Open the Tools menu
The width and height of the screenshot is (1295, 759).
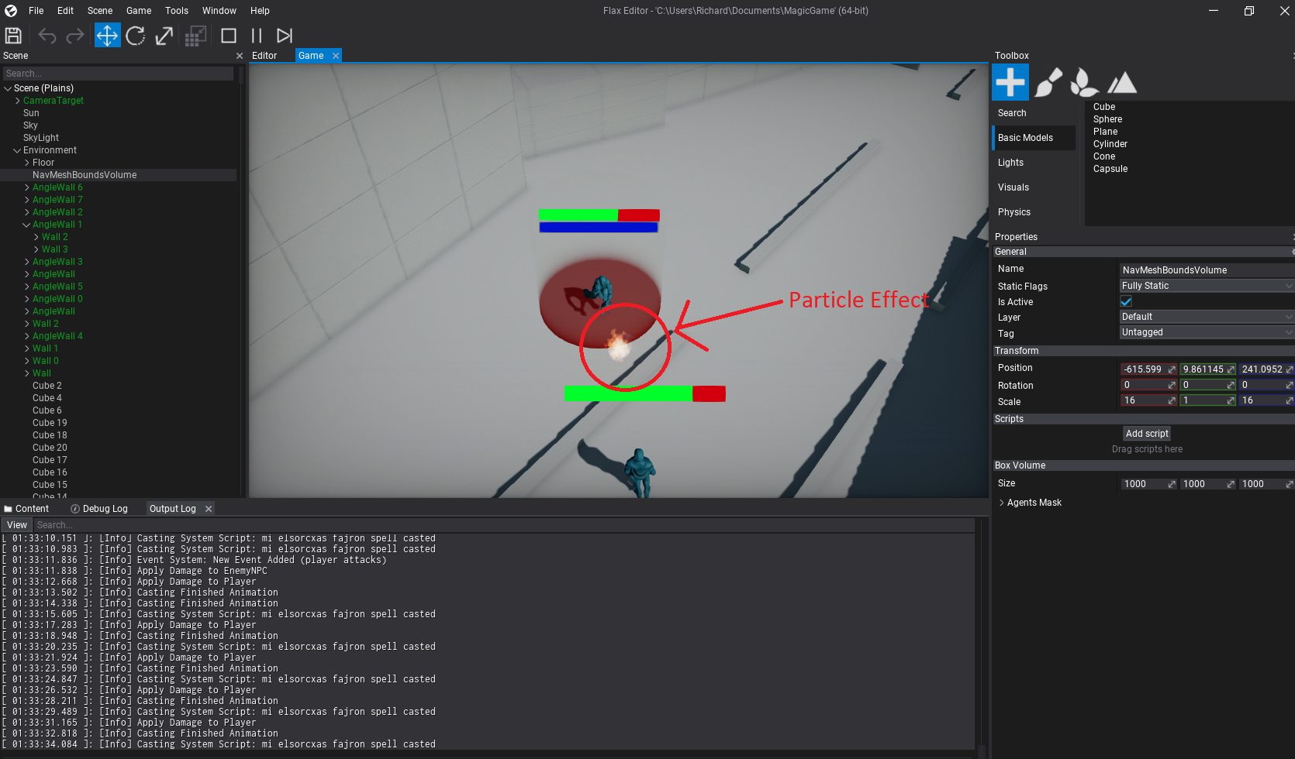coord(176,10)
